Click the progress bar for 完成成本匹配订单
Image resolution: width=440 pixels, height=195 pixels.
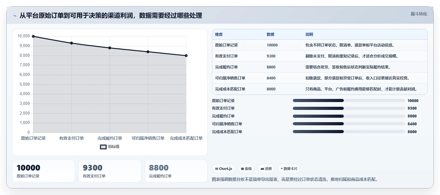[x=349, y=132]
